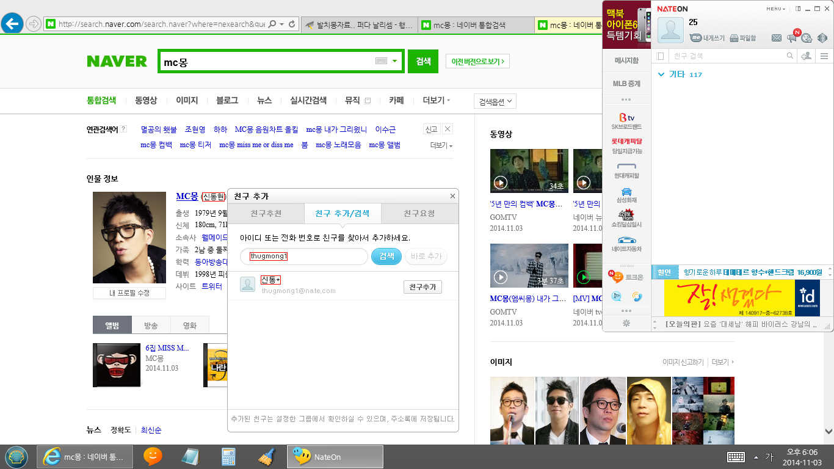Open 메시지함 in NateOn sidebar
The width and height of the screenshot is (834, 469).
[x=626, y=60]
